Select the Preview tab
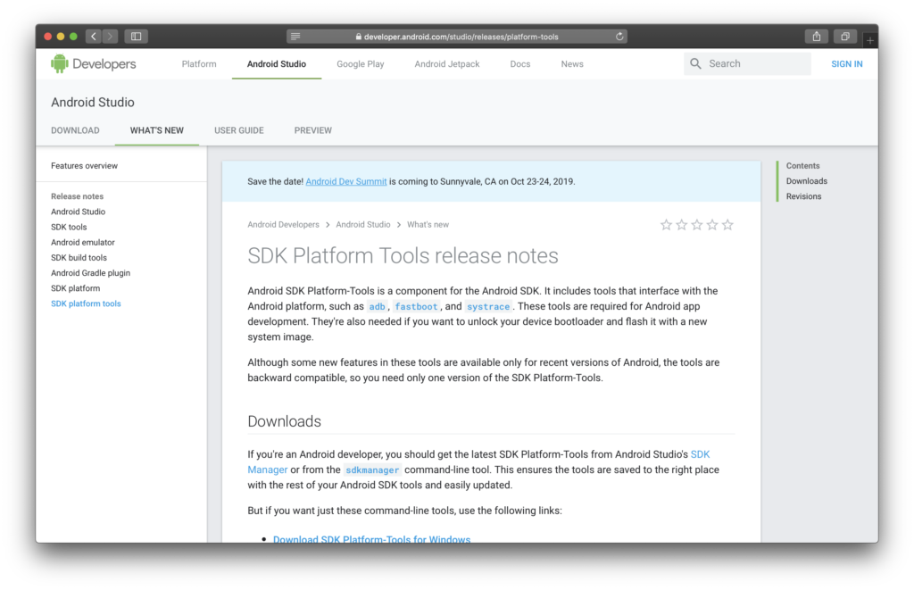This screenshot has height=590, width=914. [312, 130]
